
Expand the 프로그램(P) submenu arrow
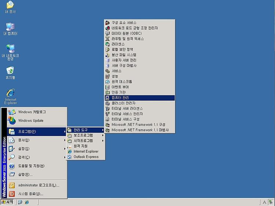[65, 131]
